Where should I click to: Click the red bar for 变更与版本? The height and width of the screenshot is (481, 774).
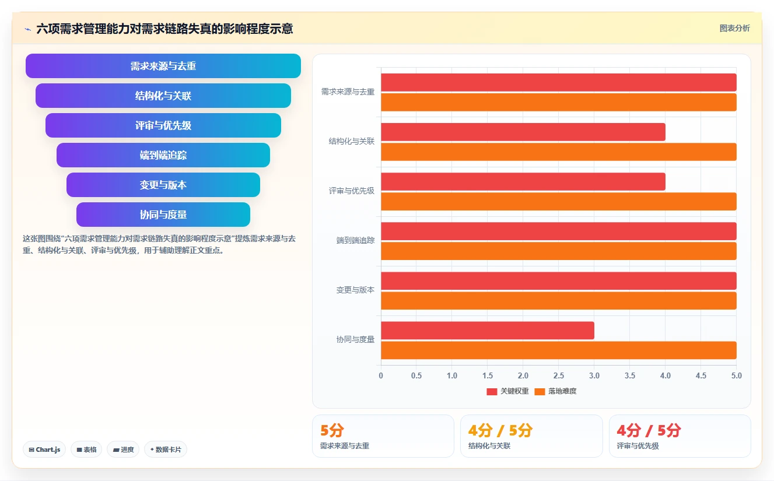tap(559, 280)
